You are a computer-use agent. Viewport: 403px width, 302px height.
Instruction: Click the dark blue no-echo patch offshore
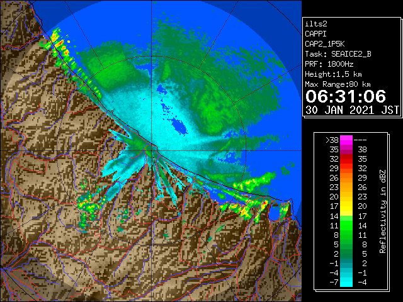pos(179,126)
